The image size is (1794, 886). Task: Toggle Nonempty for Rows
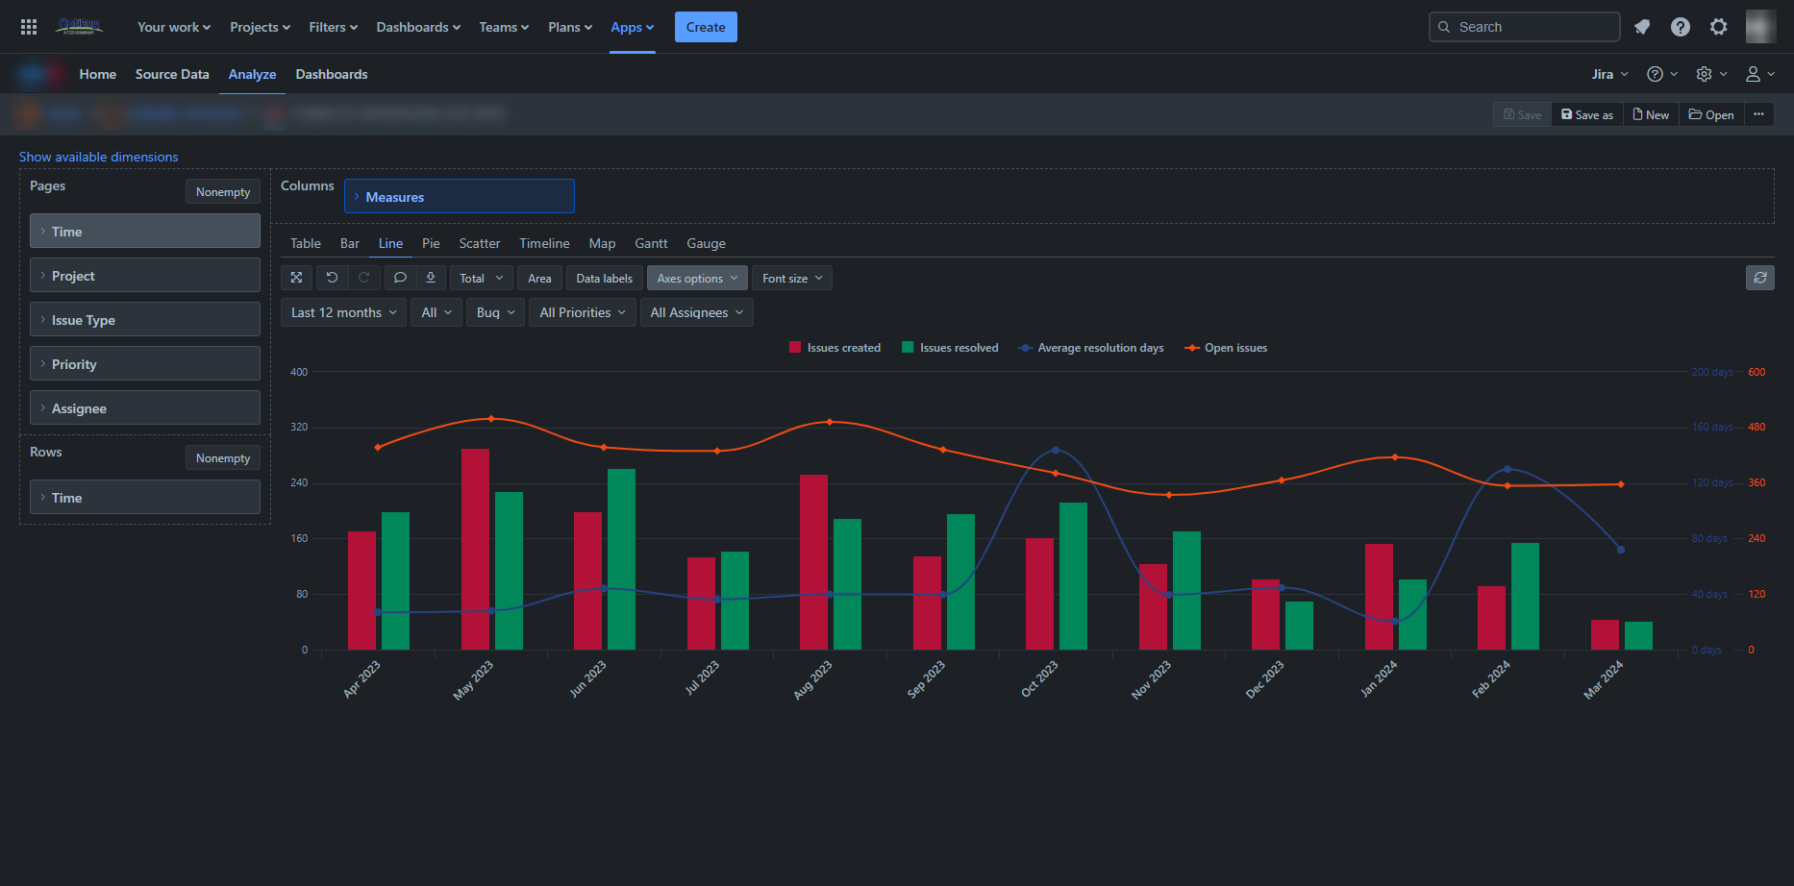[x=223, y=458]
